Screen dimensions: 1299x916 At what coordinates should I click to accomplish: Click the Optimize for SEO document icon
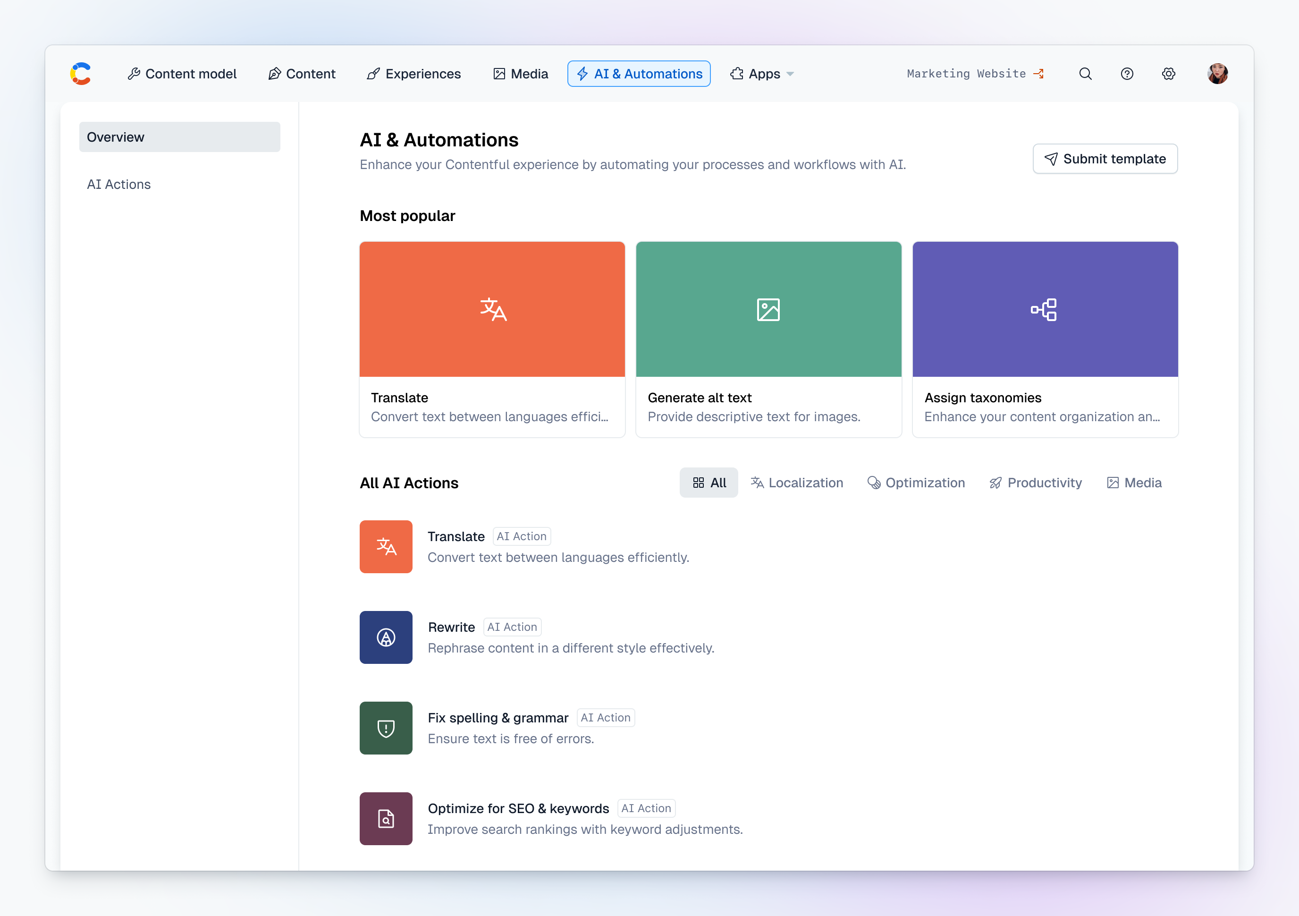(386, 818)
